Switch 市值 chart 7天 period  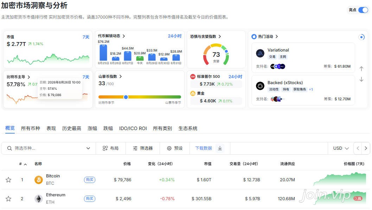coord(86,37)
